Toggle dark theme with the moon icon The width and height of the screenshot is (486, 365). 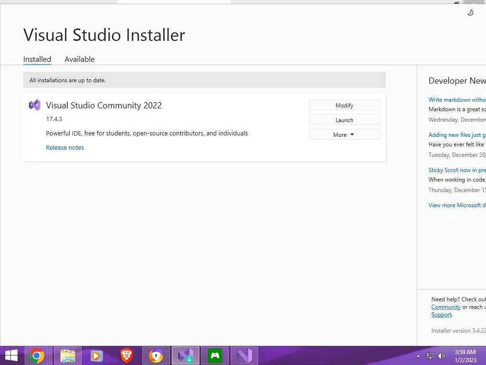pos(470,13)
